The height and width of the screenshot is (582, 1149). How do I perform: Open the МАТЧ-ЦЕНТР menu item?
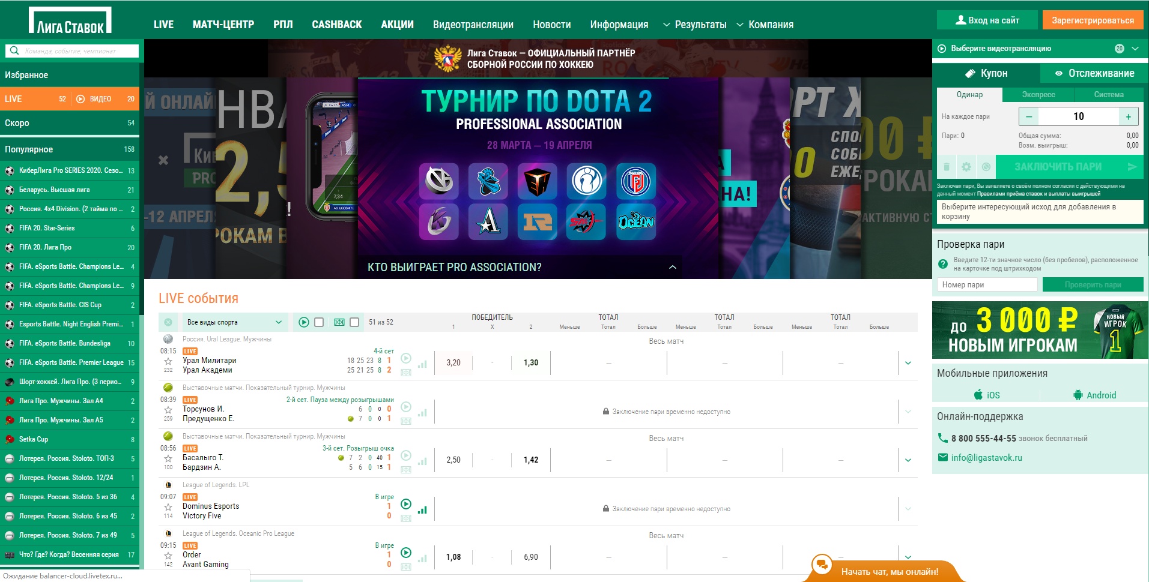pos(223,25)
